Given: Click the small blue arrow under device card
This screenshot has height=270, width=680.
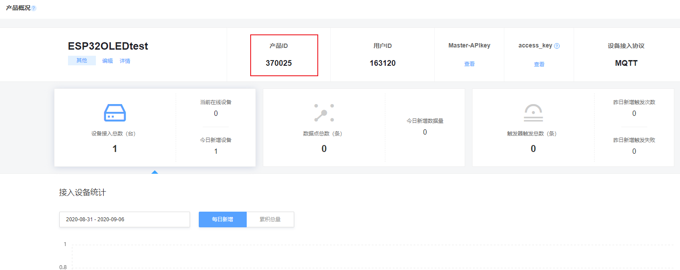Looking at the screenshot, I should [155, 172].
